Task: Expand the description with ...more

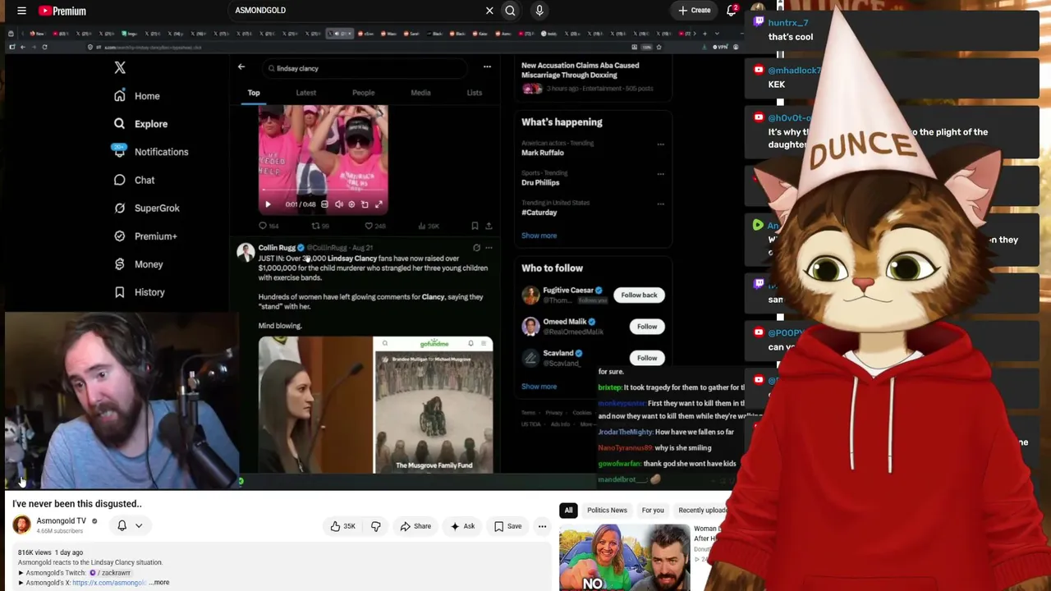Action: click(159, 583)
